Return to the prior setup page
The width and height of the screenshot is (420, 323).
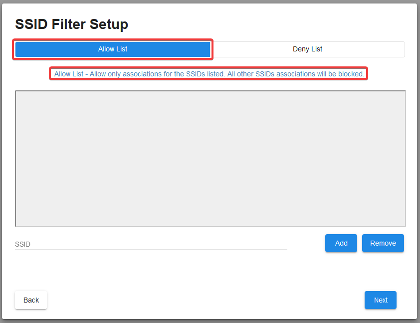tap(31, 300)
